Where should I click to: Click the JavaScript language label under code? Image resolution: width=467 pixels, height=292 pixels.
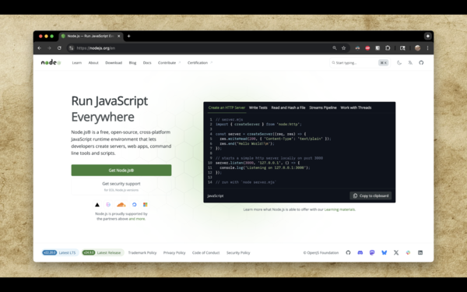click(216, 195)
